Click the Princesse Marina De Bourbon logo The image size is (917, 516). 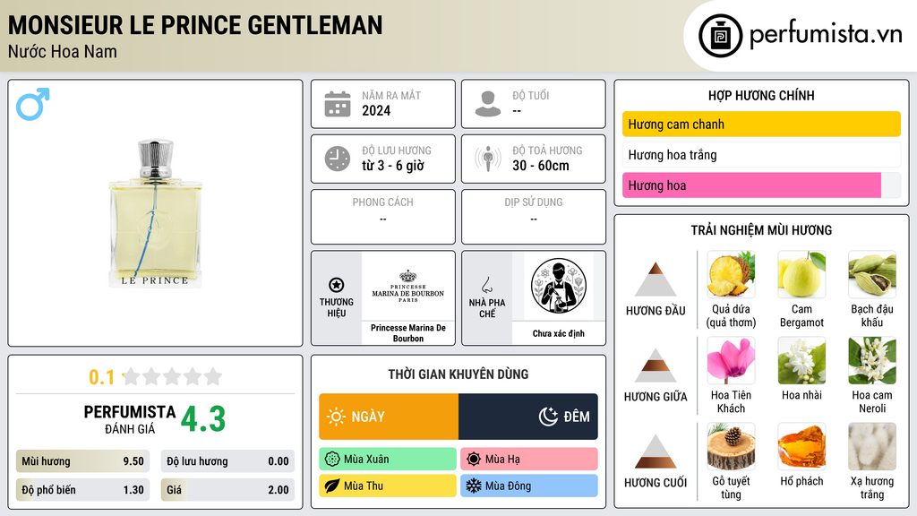point(408,286)
